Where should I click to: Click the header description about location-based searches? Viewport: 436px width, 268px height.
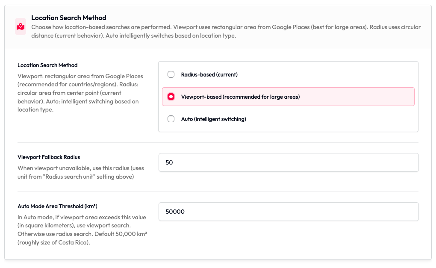coord(226,31)
